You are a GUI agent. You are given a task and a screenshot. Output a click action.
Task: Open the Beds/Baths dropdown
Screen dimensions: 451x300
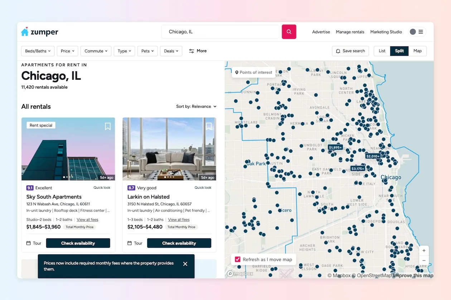(38, 51)
